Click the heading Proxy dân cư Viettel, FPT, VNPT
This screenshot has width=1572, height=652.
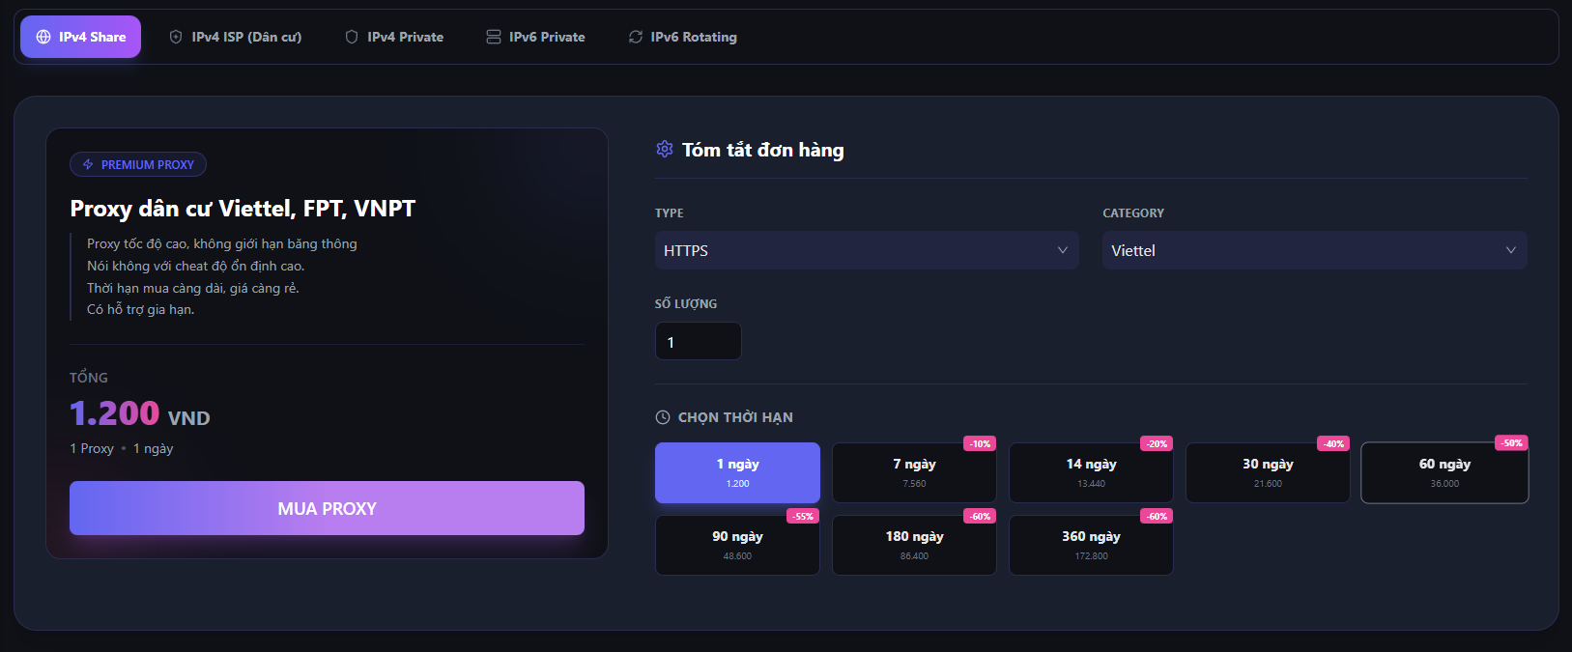pyautogui.click(x=243, y=209)
